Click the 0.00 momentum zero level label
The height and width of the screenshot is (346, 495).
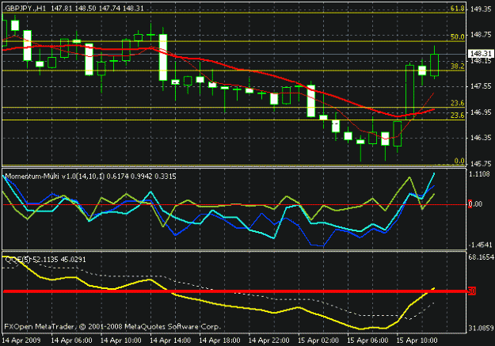click(x=475, y=204)
